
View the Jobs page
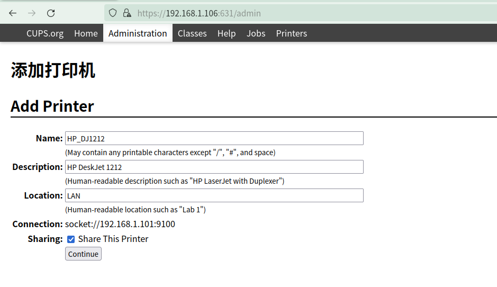click(x=256, y=33)
